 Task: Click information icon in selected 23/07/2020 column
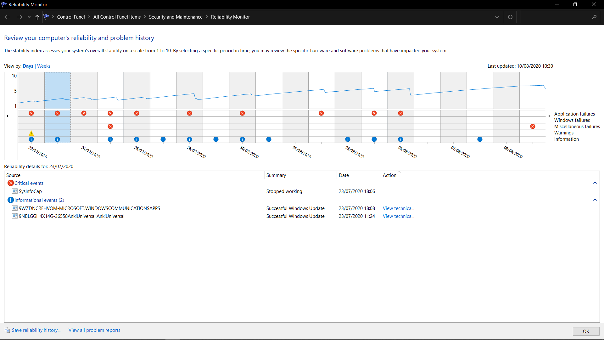point(57,139)
